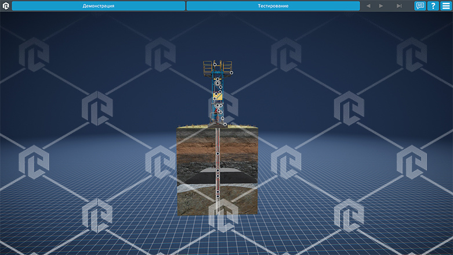Click the hotspot at the top of the rig mast
Image resolution: width=453 pixels, height=255 pixels.
point(215,64)
